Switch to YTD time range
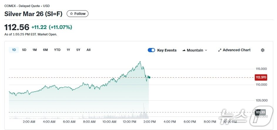 pyautogui.click(x=57, y=50)
